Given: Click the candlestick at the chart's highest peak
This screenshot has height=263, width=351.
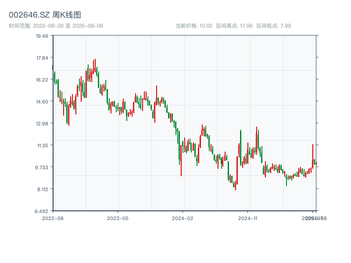Looking at the screenshot, I should click(x=95, y=66).
